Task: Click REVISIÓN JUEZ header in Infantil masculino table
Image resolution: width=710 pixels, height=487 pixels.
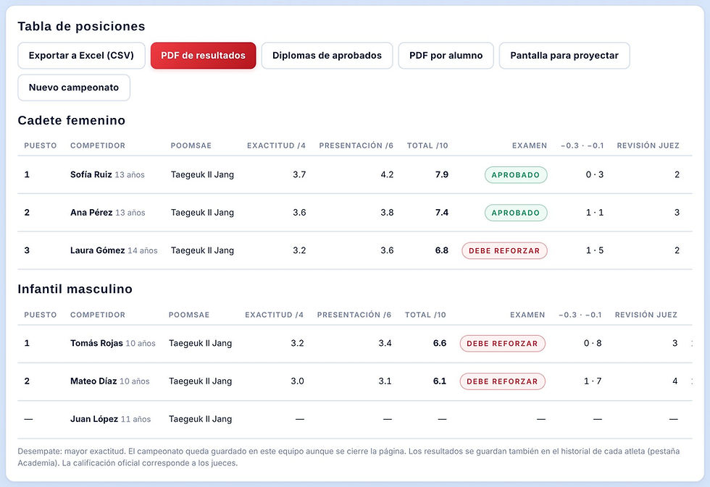Action: point(646,315)
